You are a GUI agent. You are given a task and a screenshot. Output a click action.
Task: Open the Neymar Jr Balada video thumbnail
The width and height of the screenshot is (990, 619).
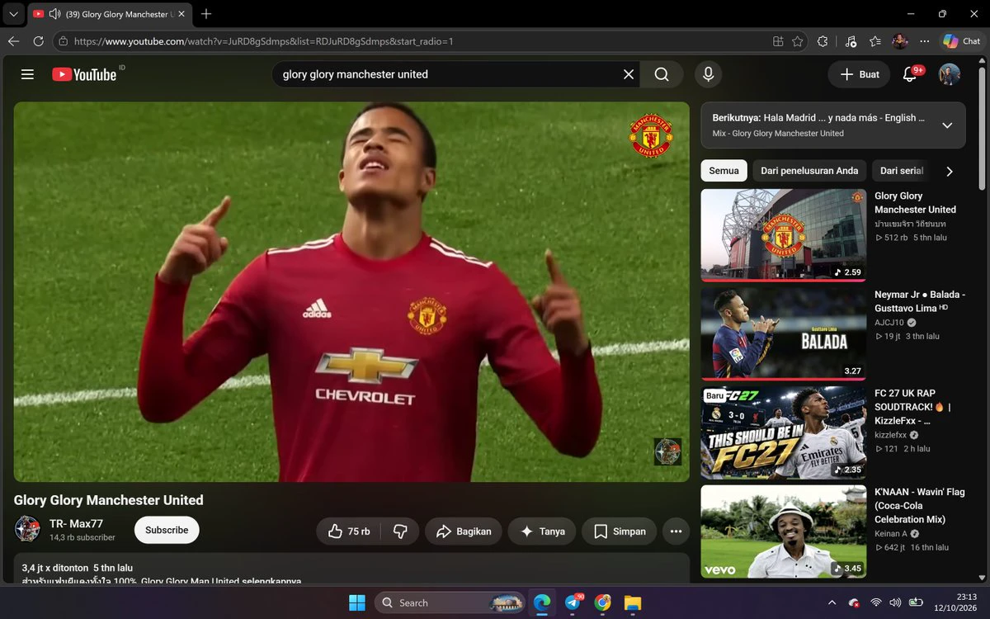784,333
